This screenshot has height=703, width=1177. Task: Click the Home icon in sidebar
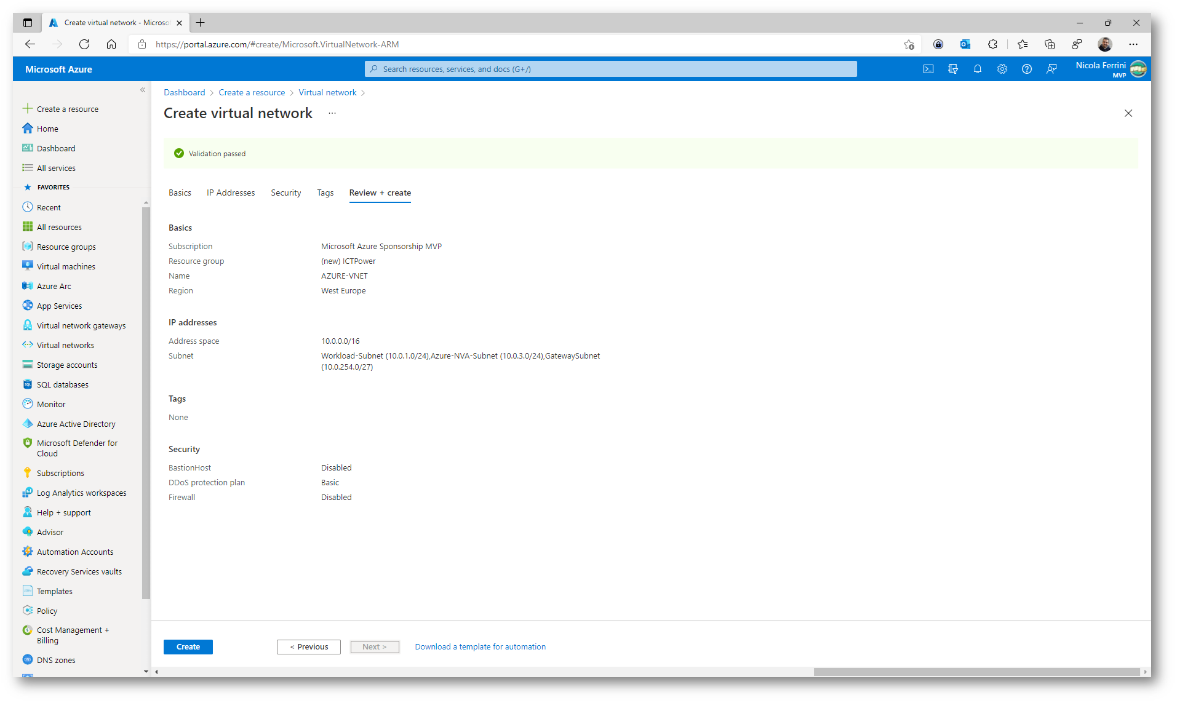(x=27, y=129)
